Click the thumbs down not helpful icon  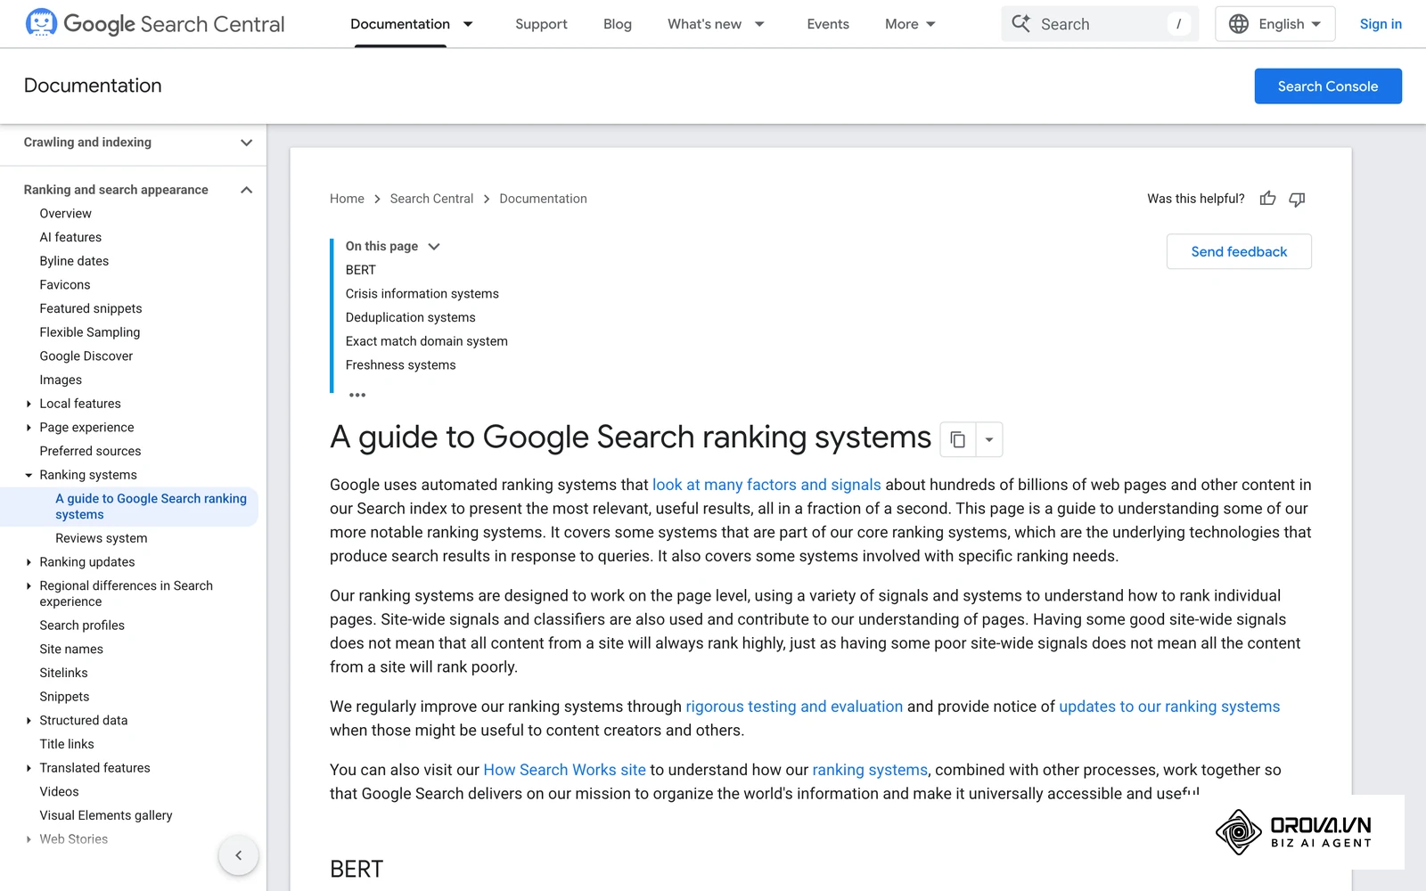point(1297,199)
